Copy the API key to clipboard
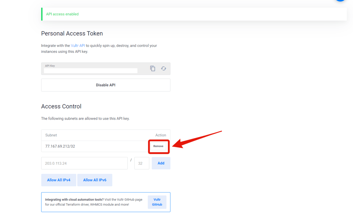 tap(153, 69)
